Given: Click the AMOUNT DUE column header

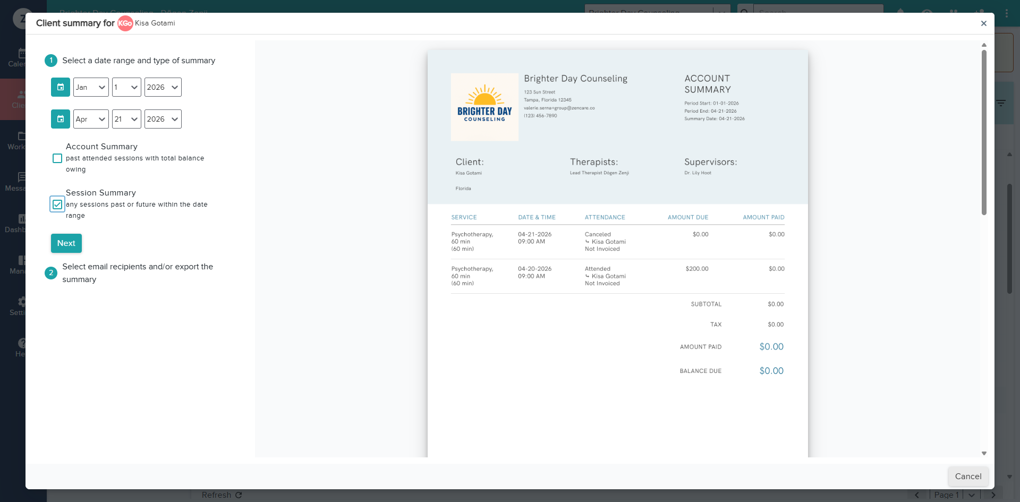Looking at the screenshot, I should (688, 217).
